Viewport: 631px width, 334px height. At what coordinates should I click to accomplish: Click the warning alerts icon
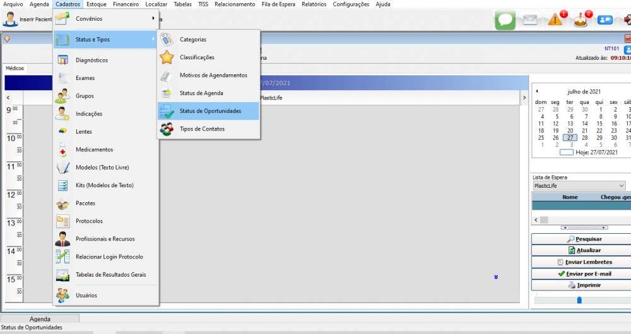pyautogui.click(x=556, y=20)
